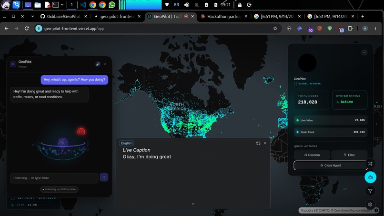This screenshot has height=216, width=384.
Task: Switch to the geo-pilot-frontend Vercel tab
Action: coord(117,16)
